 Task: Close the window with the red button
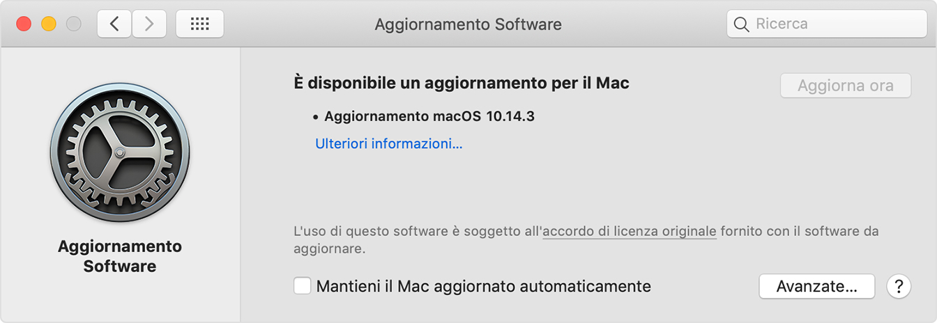click(x=24, y=24)
